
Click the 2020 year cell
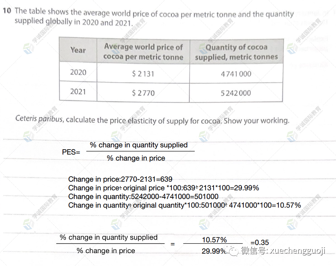point(78,72)
